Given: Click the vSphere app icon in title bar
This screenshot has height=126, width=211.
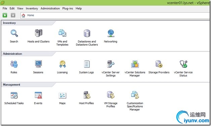Looking at the screenshot, I should tap(2, 2).
